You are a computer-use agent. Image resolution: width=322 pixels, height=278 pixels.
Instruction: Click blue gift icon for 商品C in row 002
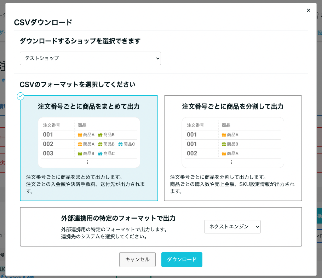click(x=120, y=144)
